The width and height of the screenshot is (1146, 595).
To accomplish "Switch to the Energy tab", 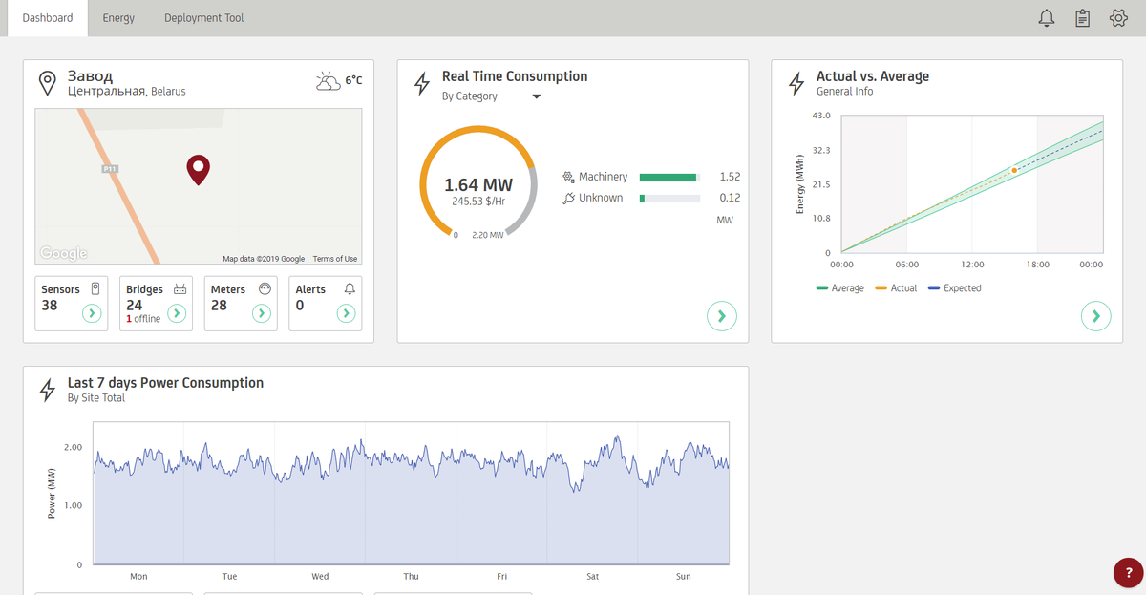I will coord(118,18).
